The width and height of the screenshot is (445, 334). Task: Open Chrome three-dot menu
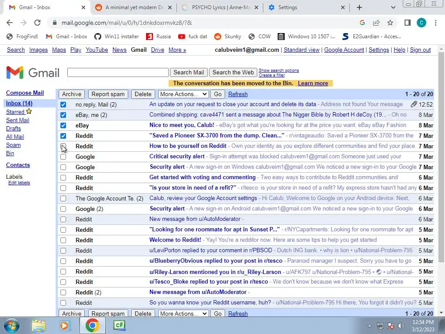(x=435, y=23)
